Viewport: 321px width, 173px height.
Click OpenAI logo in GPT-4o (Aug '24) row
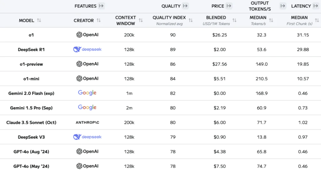tap(87, 151)
